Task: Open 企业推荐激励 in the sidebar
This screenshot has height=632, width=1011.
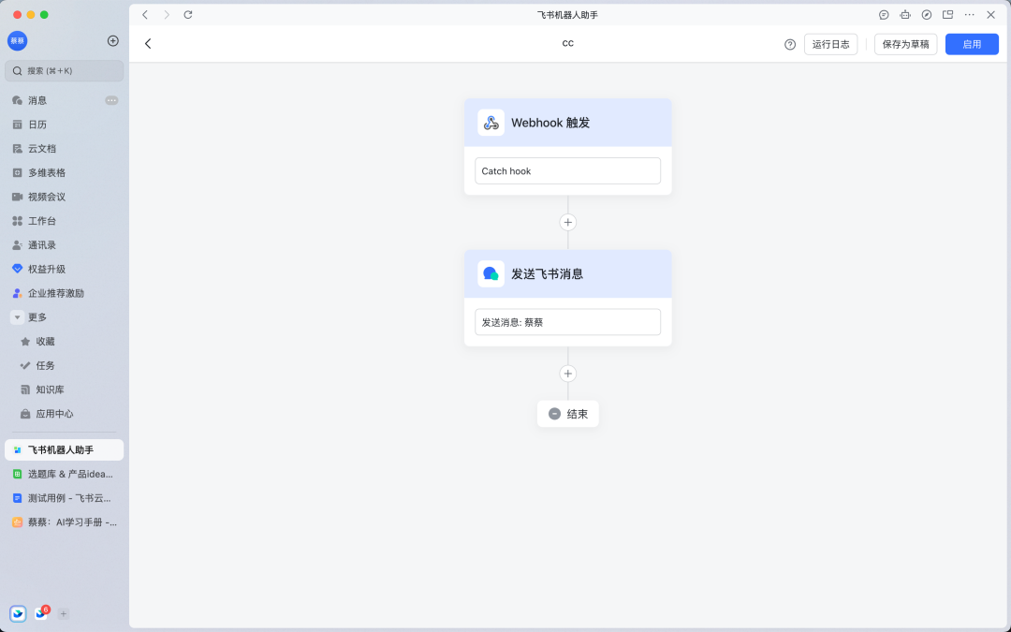Action: pos(64,293)
